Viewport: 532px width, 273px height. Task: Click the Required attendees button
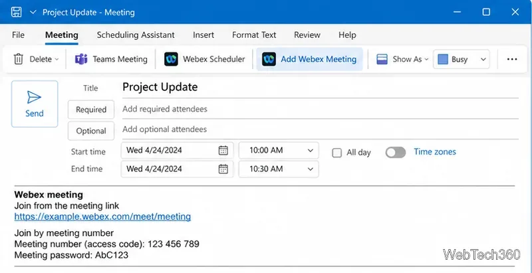91,110
